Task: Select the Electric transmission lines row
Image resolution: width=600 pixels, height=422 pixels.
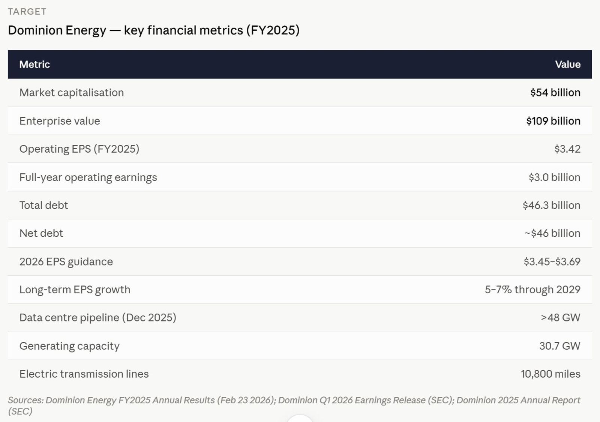Action: [x=300, y=374]
